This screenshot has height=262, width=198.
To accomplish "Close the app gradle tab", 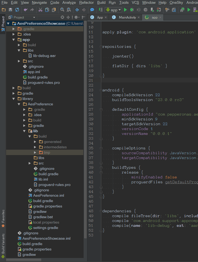I will [160, 17].
